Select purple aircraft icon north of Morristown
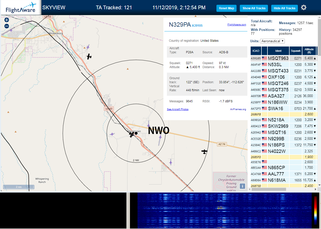This screenshot has width=321, height=229. 149,125
